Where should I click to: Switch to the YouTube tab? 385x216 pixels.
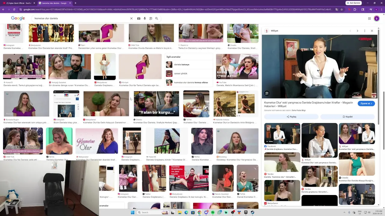click(19, 3)
